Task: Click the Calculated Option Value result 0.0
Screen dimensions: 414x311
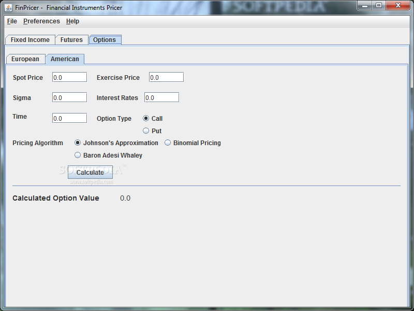Action: point(125,198)
